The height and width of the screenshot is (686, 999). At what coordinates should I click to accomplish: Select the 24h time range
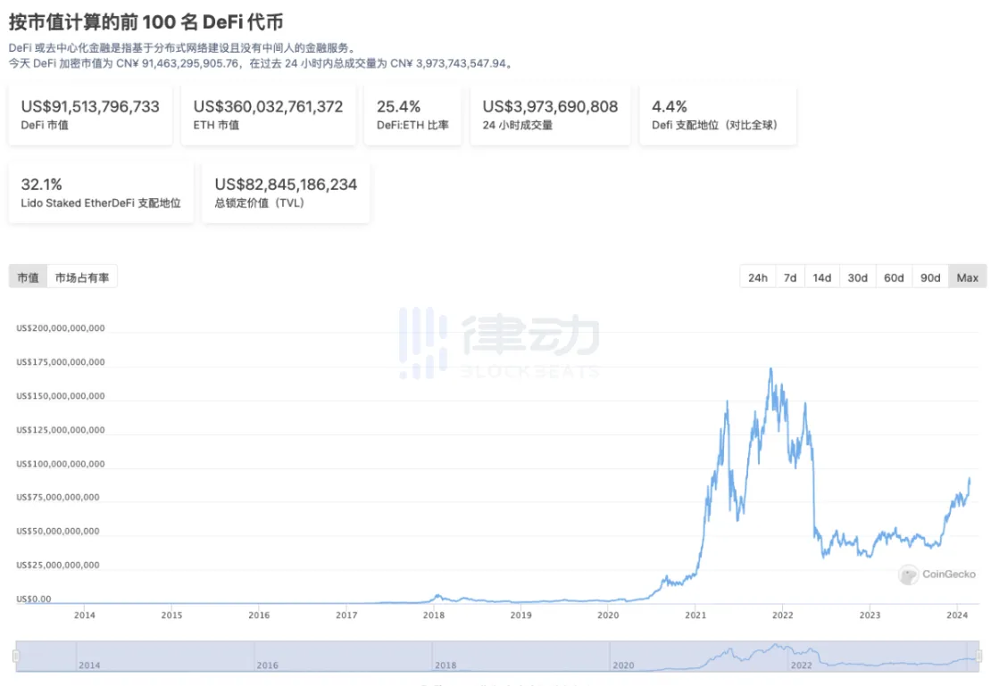pos(757,277)
